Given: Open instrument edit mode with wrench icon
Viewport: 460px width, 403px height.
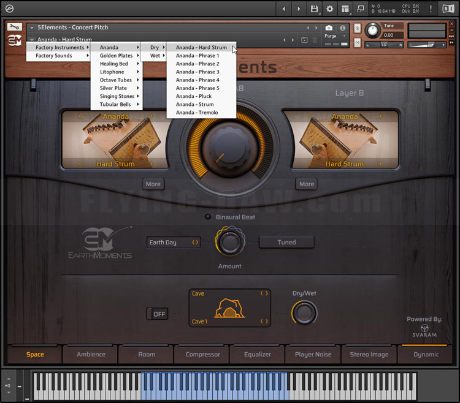Looking at the screenshot, I should (x=14, y=27).
